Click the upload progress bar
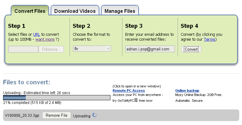 coord(57,97)
